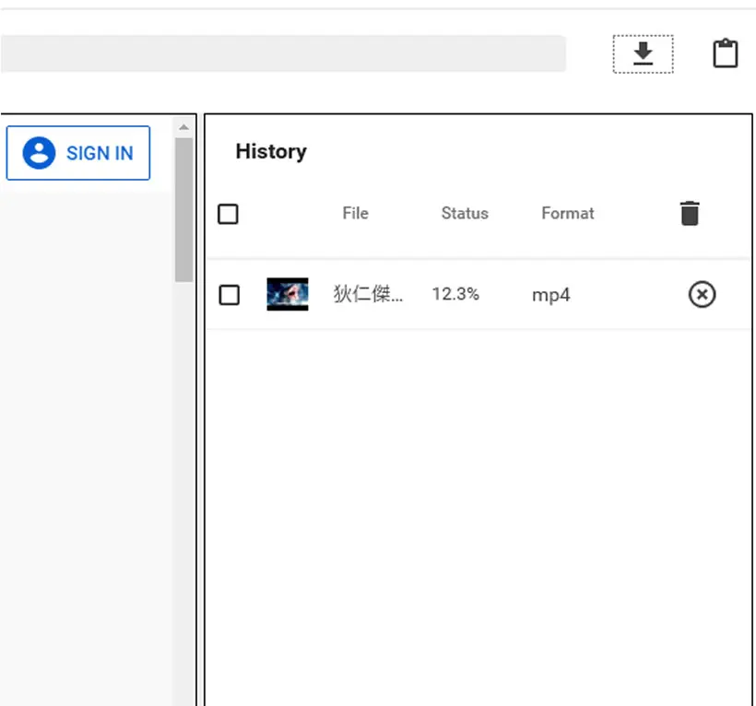Image resolution: width=756 pixels, height=706 pixels.
Task: Cancel the 12.3% download with X icon
Action: 702,294
